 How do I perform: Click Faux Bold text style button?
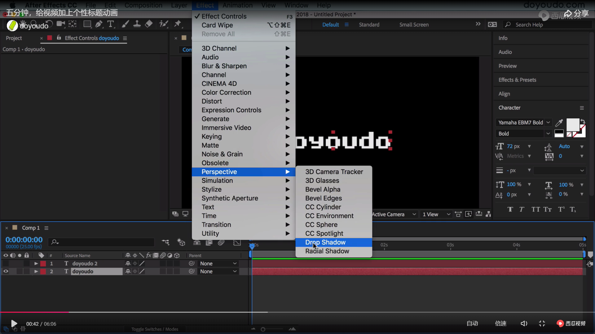(x=510, y=209)
